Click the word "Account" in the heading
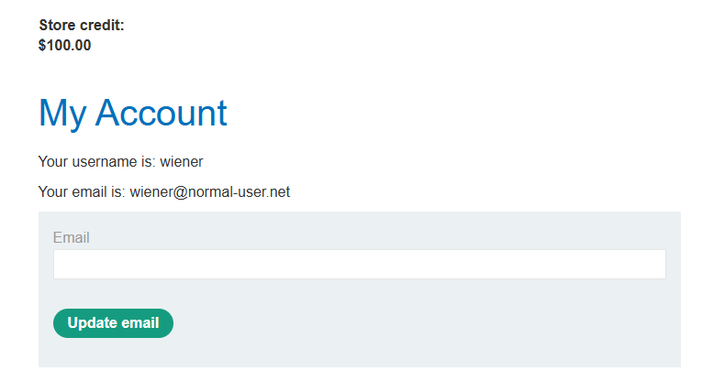This screenshot has width=714, height=392. [161, 113]
